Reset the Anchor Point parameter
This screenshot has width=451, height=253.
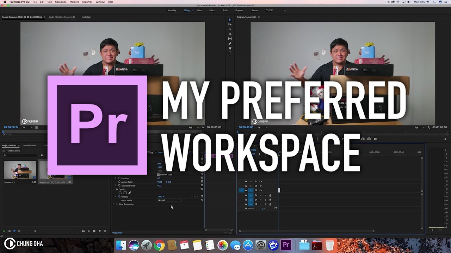[202, 182]
